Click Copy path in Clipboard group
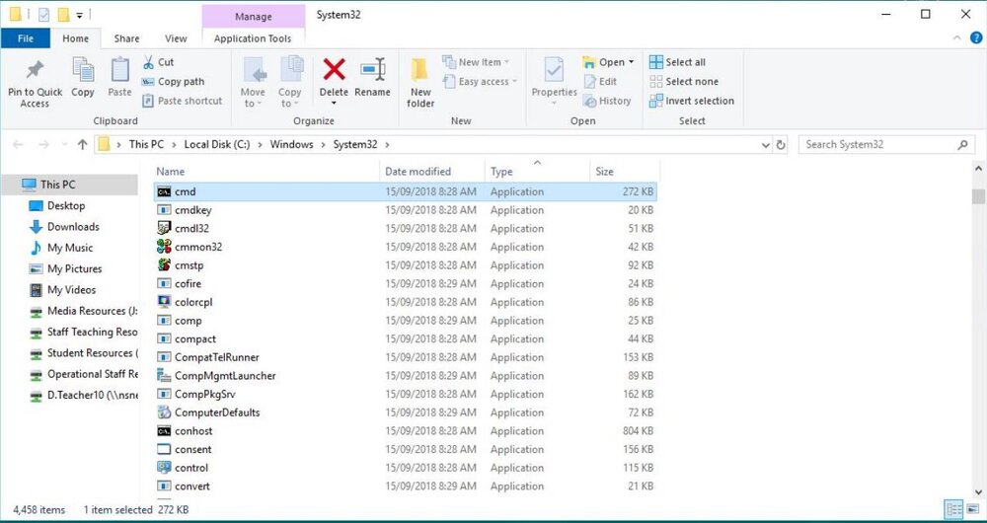This screenshot has height=523, width=987. pyautogui.click(x=173, y=81)
